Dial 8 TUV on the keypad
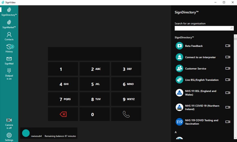 point(95,99)
